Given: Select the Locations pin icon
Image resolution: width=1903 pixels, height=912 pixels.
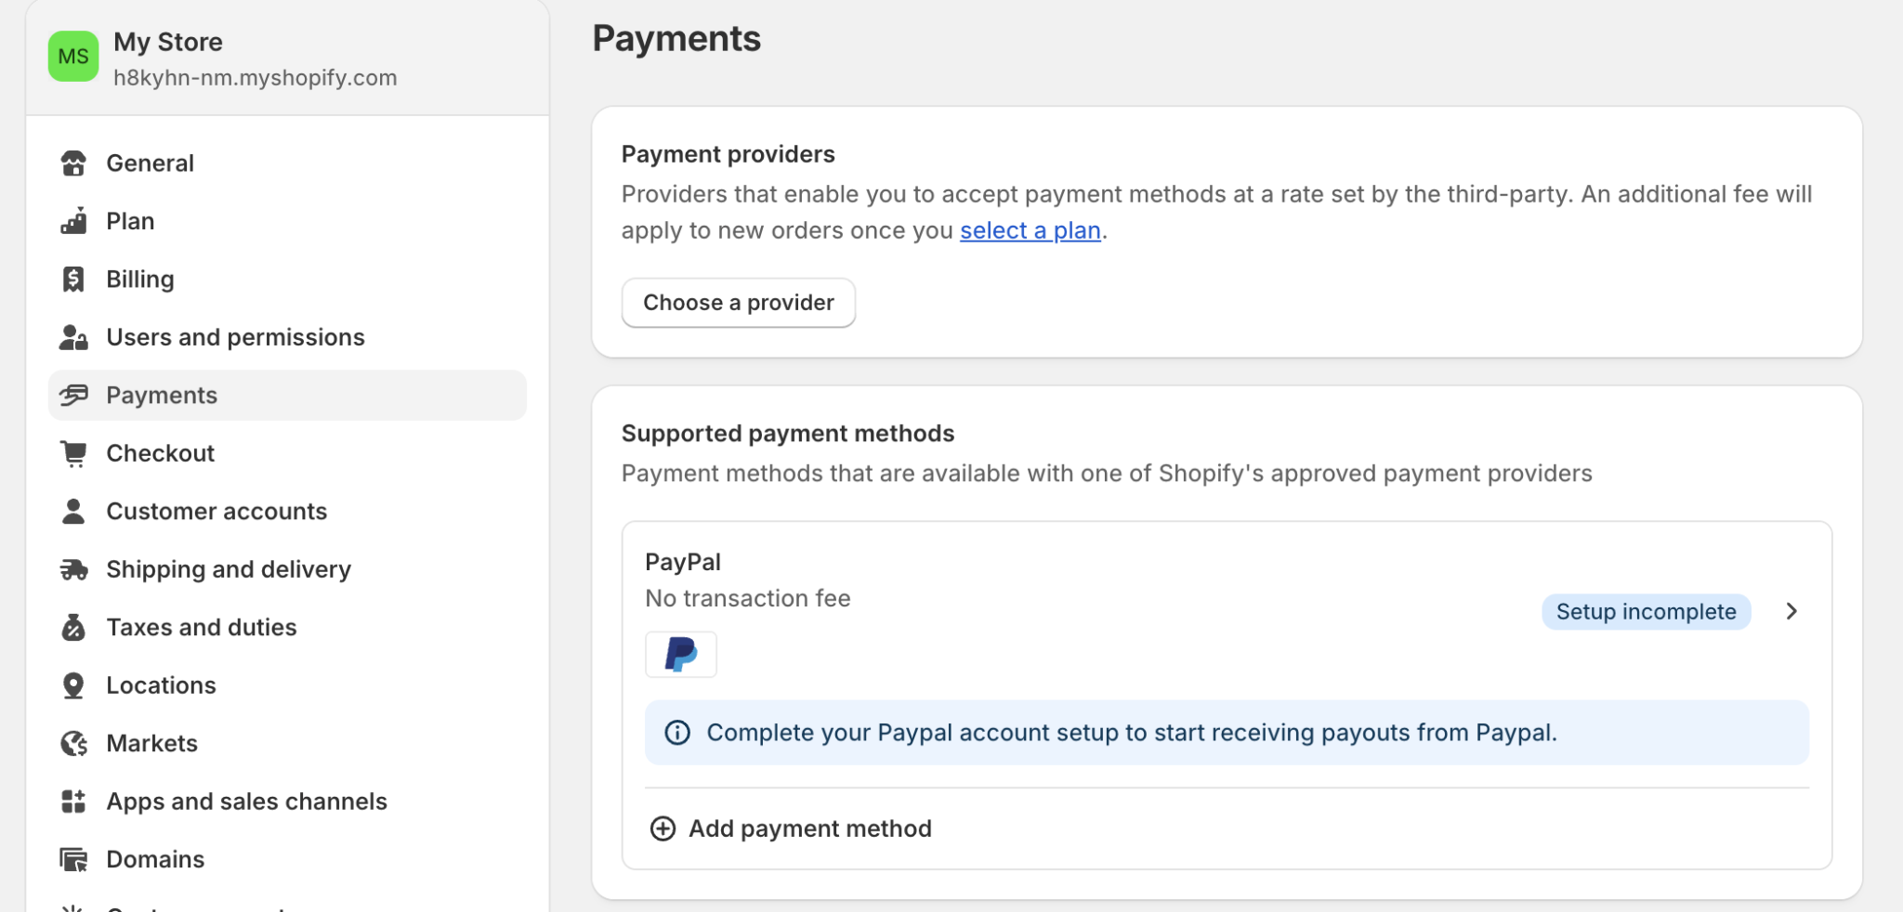Looking at the screenshot, I should 73,684.
